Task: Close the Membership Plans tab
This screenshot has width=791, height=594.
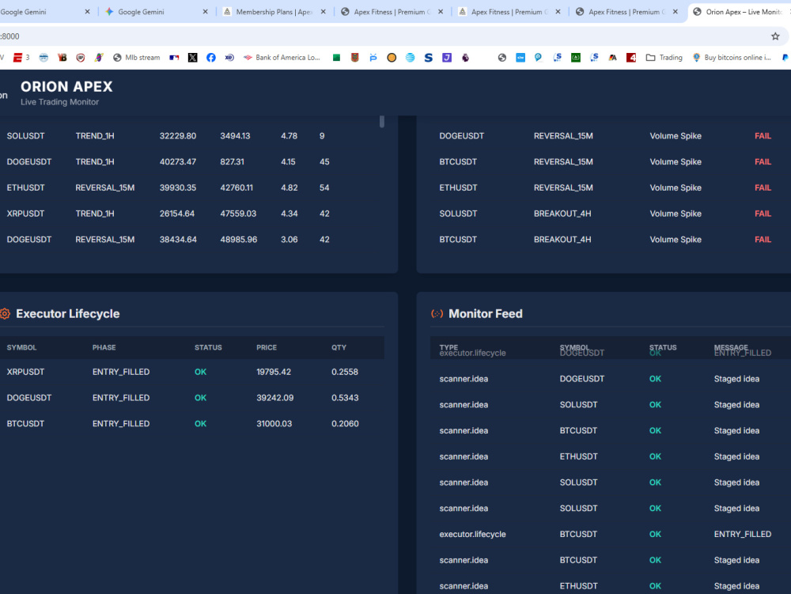Action: (x=324, y=12)
